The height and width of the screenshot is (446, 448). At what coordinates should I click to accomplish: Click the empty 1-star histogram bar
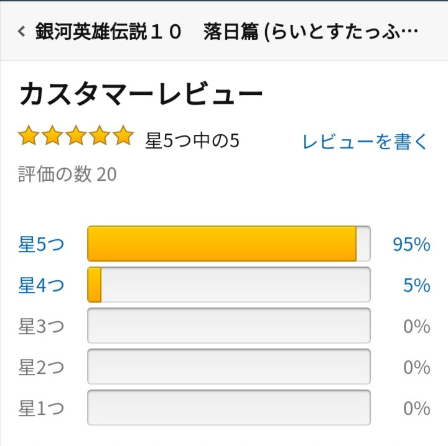(x=228, y=408)
